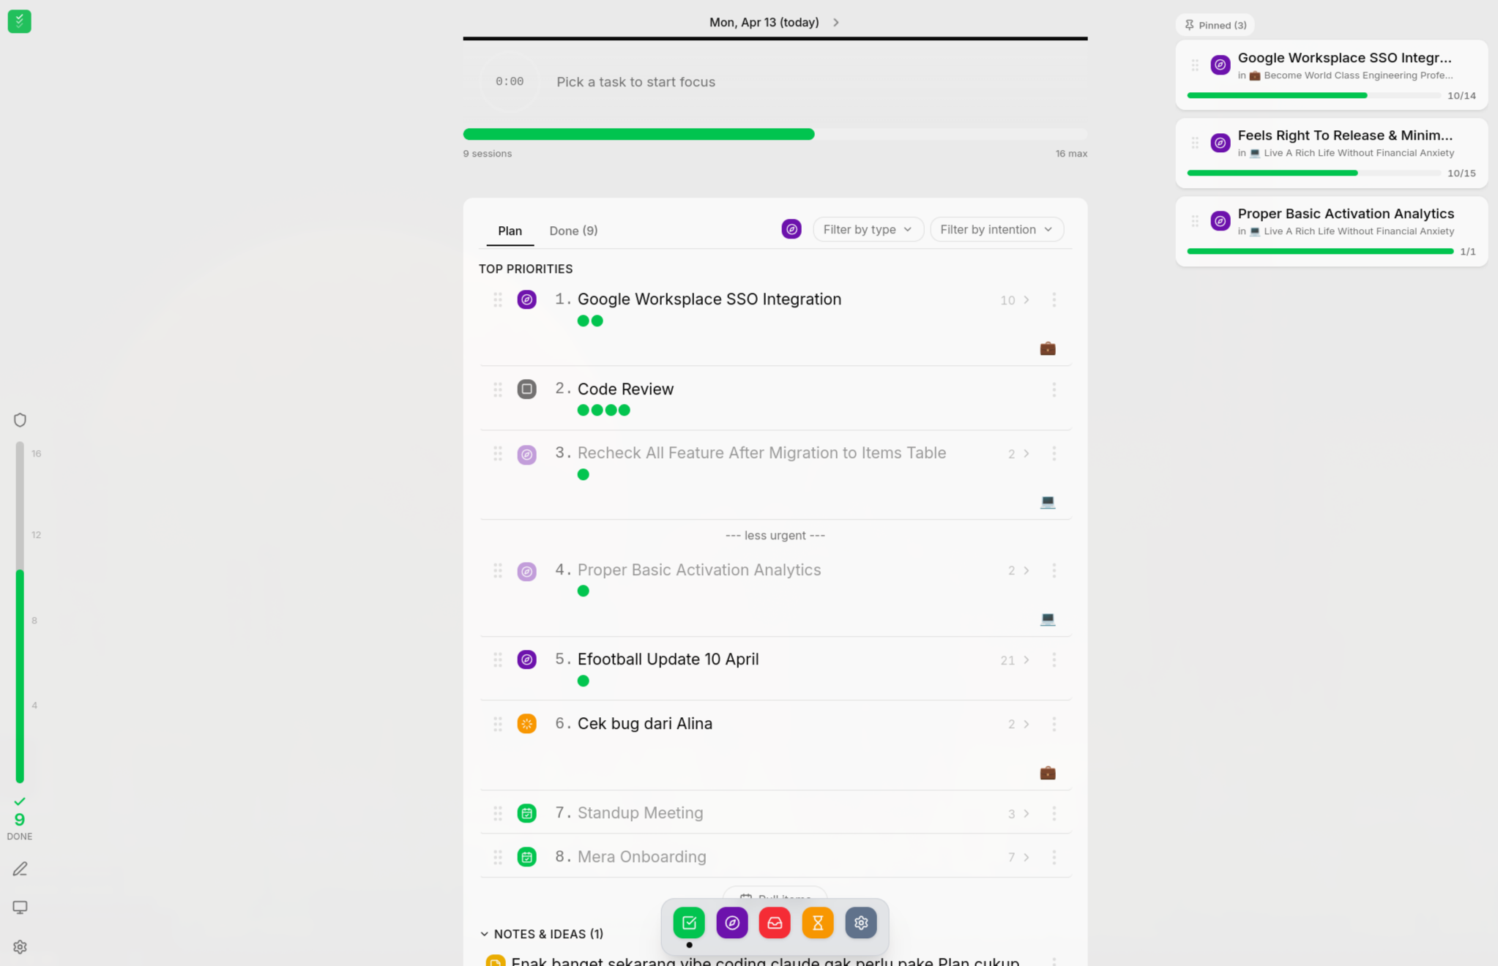Click the monitor icon in the left sidebar
Screen dimensions: 1498x966
tap(20, 907)
